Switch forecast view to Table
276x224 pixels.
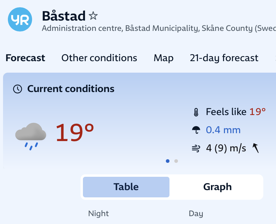pos(126,187)
